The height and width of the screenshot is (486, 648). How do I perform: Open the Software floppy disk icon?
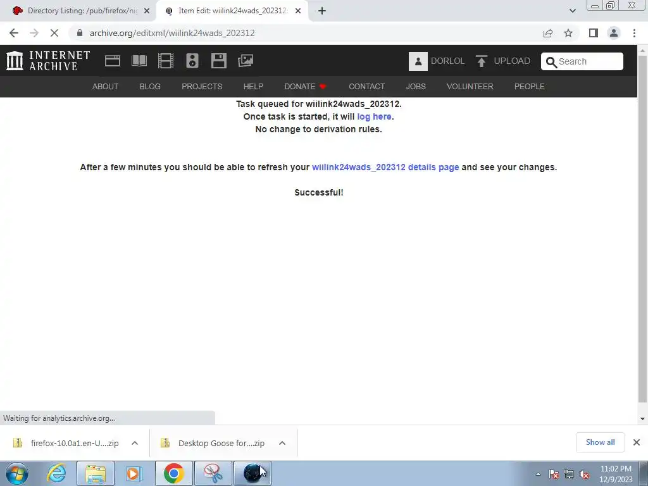coord(218,61)
